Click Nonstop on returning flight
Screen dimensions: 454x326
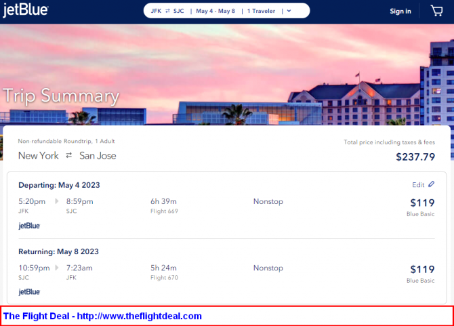(x=268, y=268)
